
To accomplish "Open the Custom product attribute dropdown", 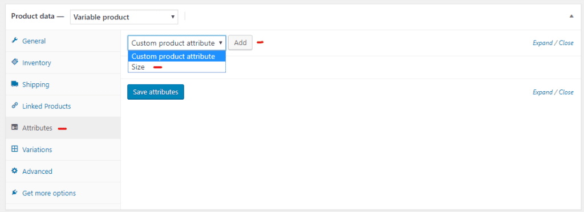I will pyautogui.click(x=177, y=43).
